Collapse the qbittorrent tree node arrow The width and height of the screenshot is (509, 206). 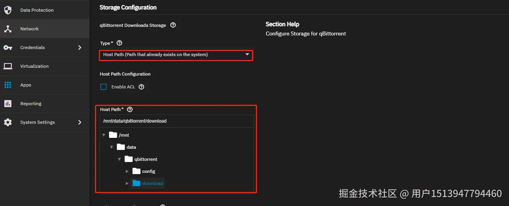[119, 159]
